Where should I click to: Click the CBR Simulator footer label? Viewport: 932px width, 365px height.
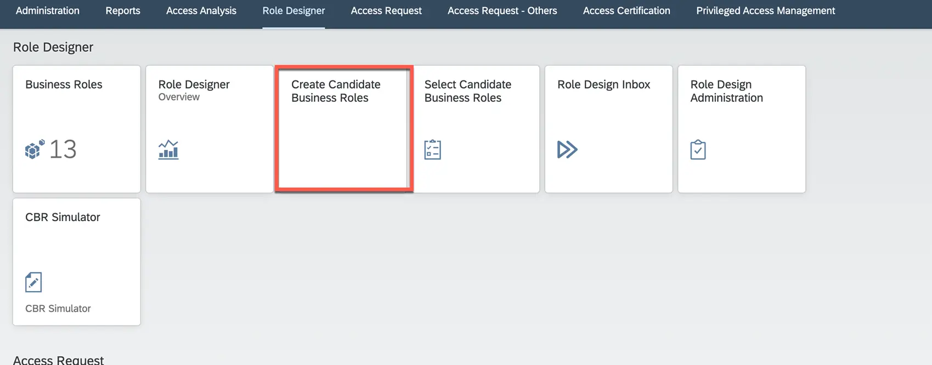point(58,309)
